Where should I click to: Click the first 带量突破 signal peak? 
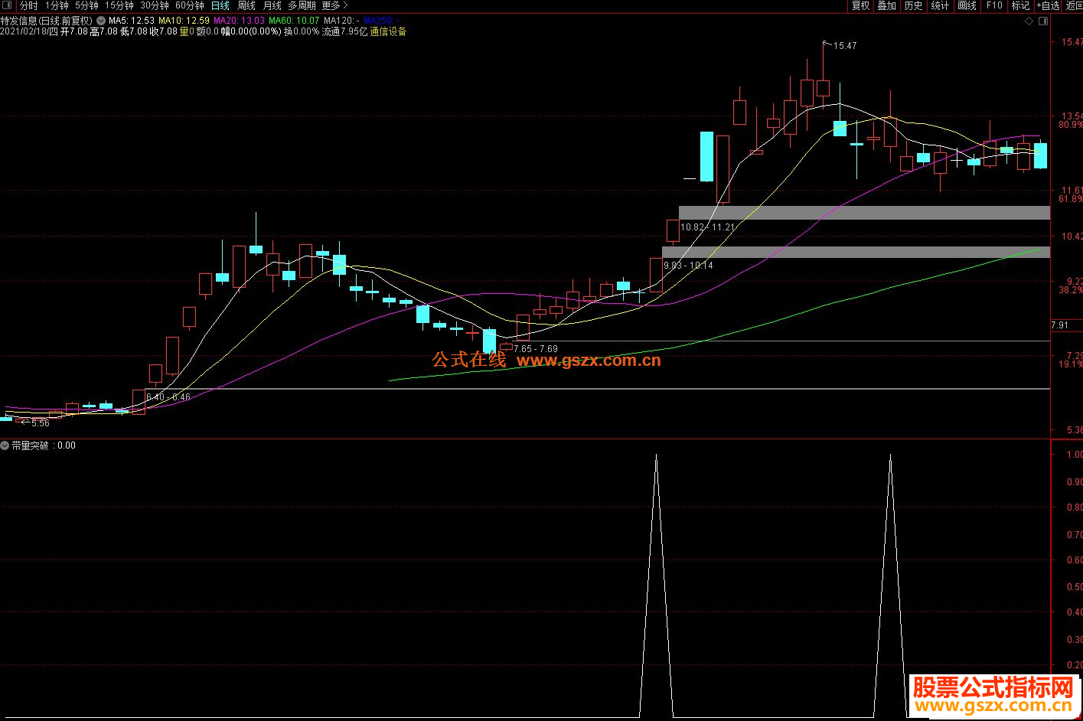pos(656,456)
